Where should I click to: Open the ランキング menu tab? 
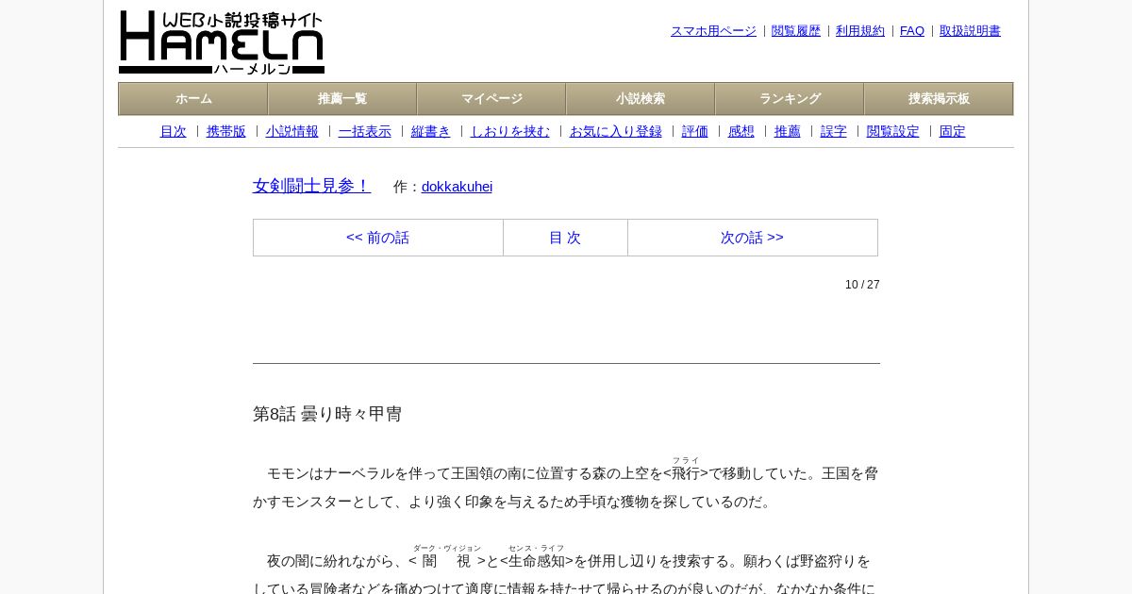coord(790,99)
